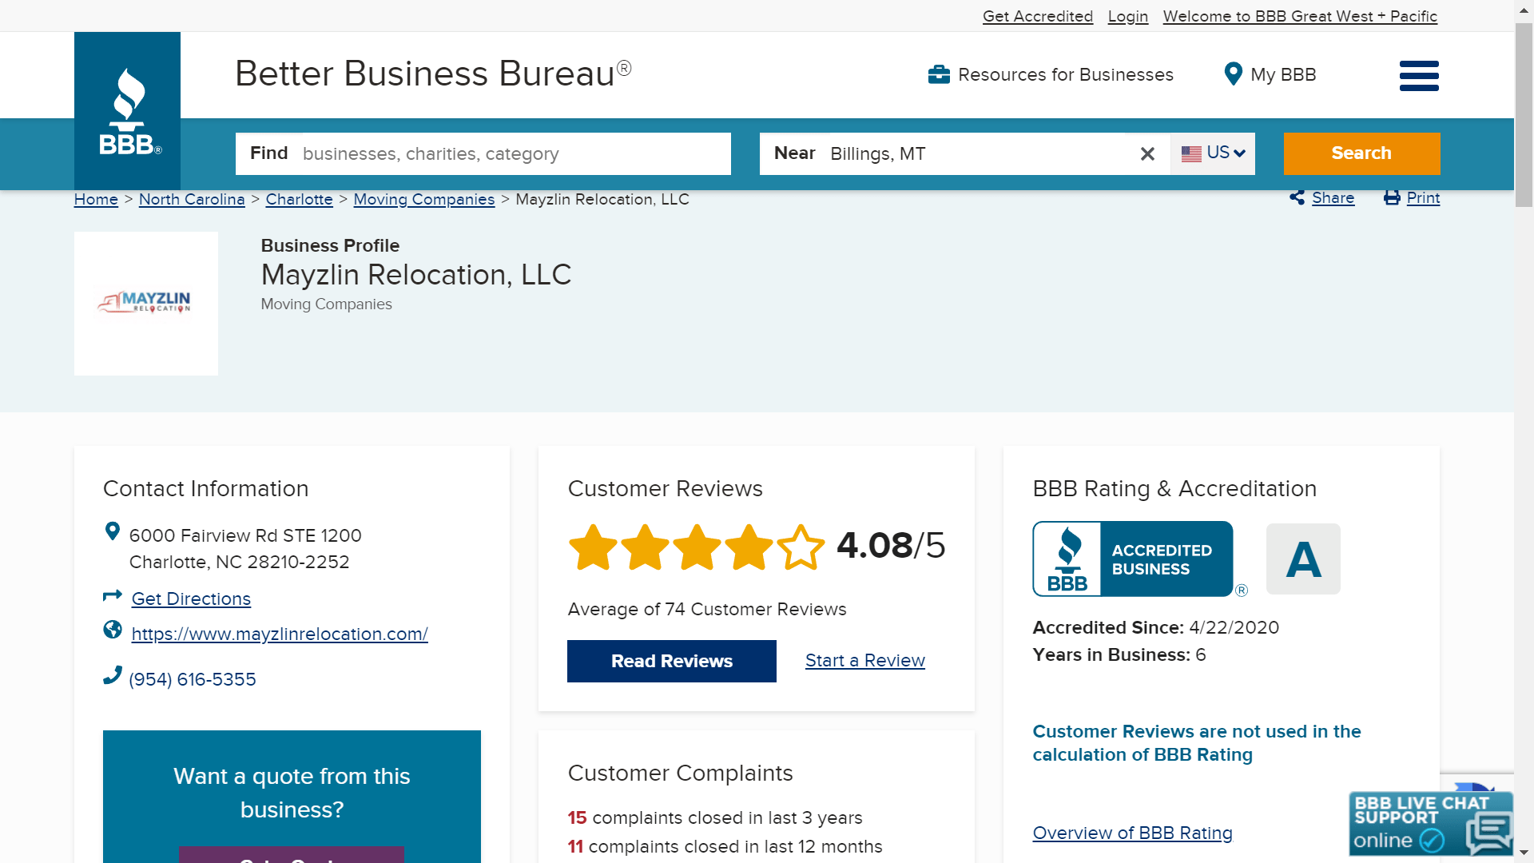Click 'Average of 74 Customer Reviews' text
Viewport: 1534px width, 863px height.
click(707, 609)
